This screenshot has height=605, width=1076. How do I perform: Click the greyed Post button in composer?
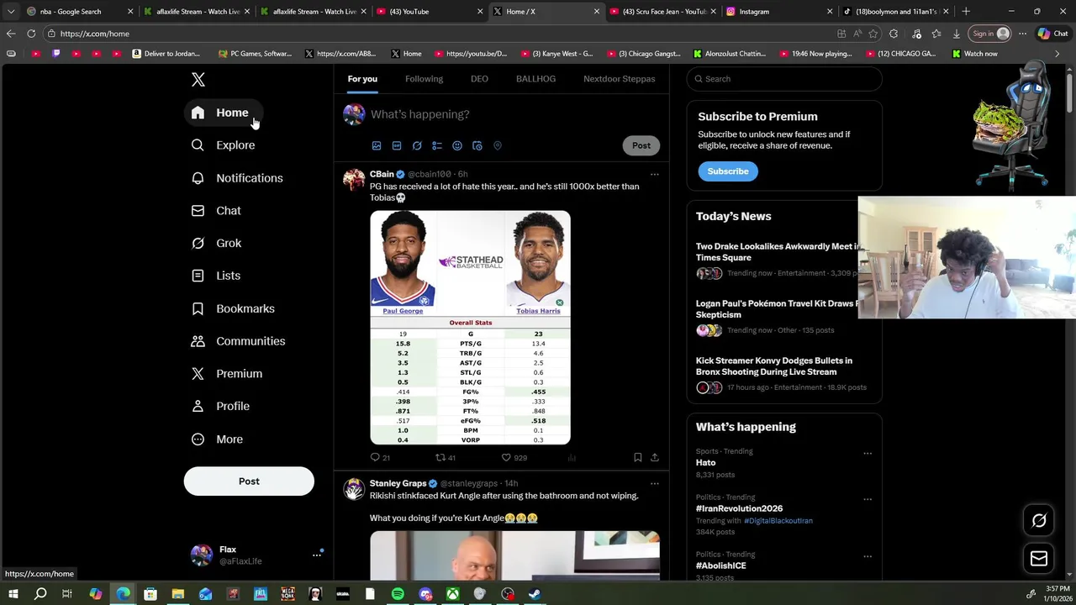(x=641, y=145)
